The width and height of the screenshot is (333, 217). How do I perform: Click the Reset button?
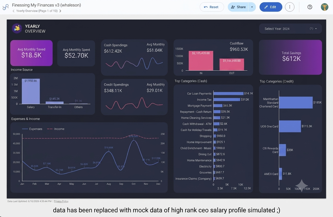click(212, 7)
